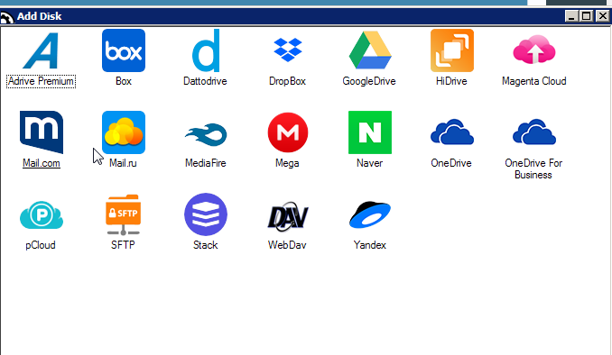Choose the OneDrive cloud icon
The image size is (612, 355).
pyautogui.click(x=452, y=132)
